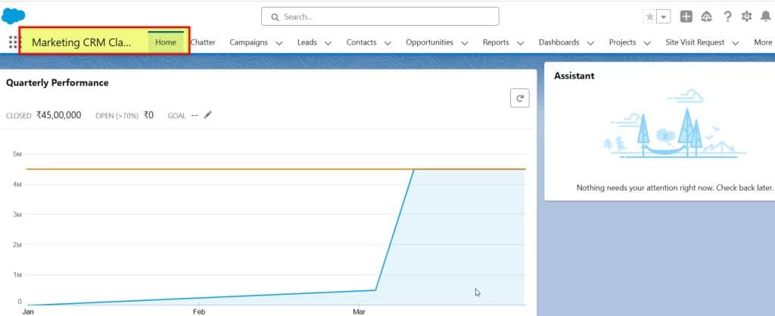Viewport: 775px width, 316px height.
Task: Expand the Dashboards dropdown chevron
Action: [590, 43]
